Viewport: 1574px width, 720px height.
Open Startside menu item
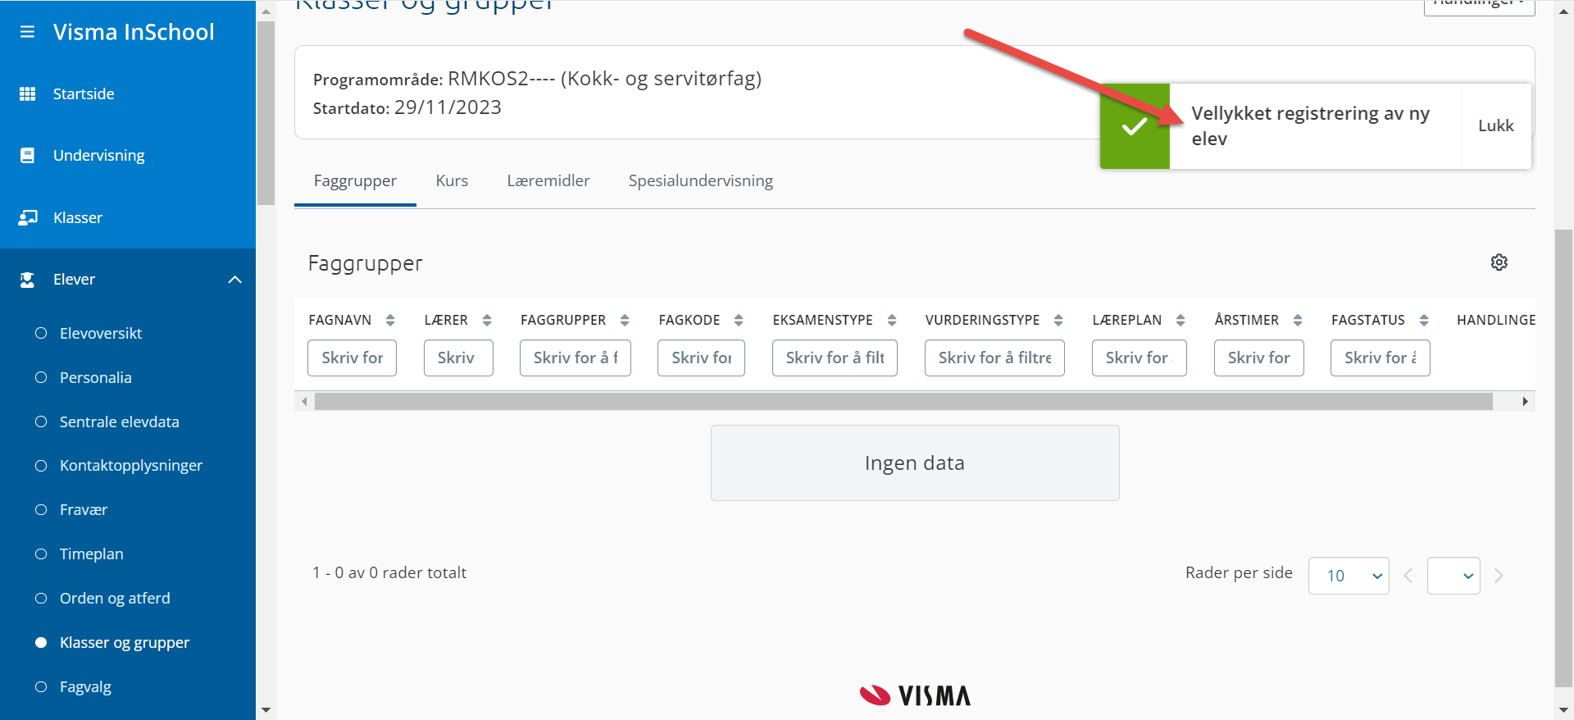point(84,93)
